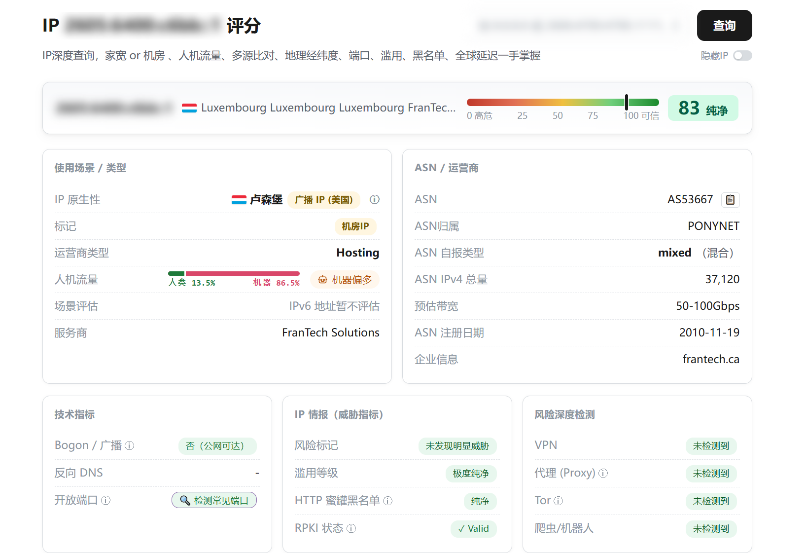This screenshot has width=806, height=553.
Task: Click the 广播 IP (美国) tag
Action: (324, 199)
